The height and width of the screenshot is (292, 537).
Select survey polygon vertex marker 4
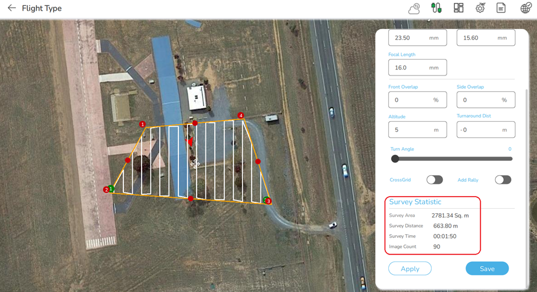click(x=241, y=116)
